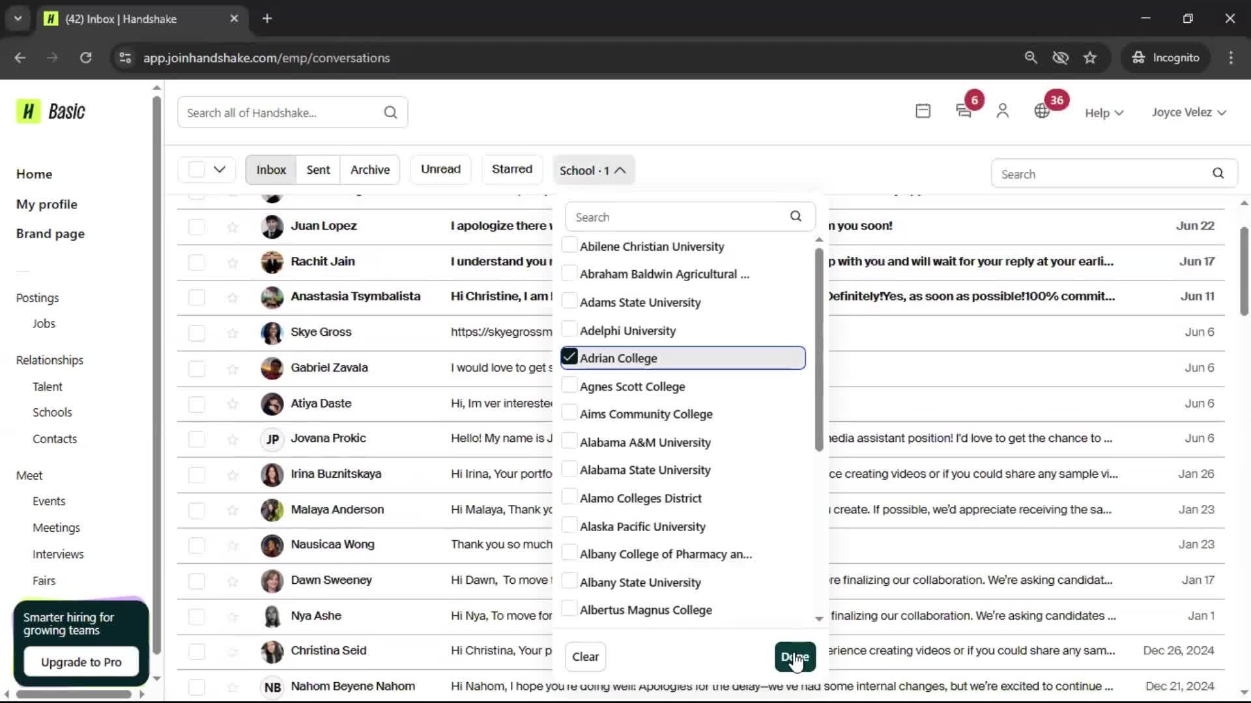The image size is (1251, 703).
Task: Click the browser back arrow
Action: 20,57
